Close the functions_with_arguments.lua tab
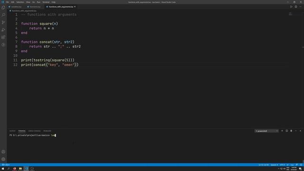The width and height of the screenshot is (304, 171). pyautogui.click(x=75, y=7)
